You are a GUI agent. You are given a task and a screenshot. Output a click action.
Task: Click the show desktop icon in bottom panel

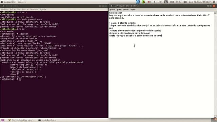point(2,120)
